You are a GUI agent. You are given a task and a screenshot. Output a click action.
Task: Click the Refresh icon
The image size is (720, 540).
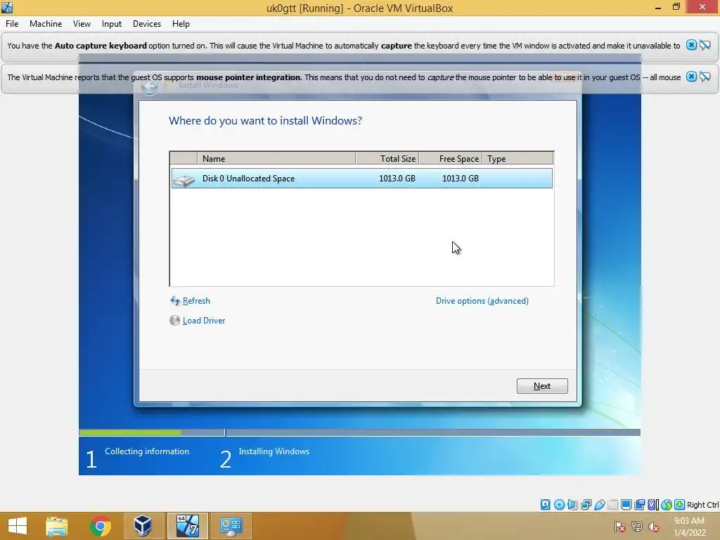pos(174,301)
